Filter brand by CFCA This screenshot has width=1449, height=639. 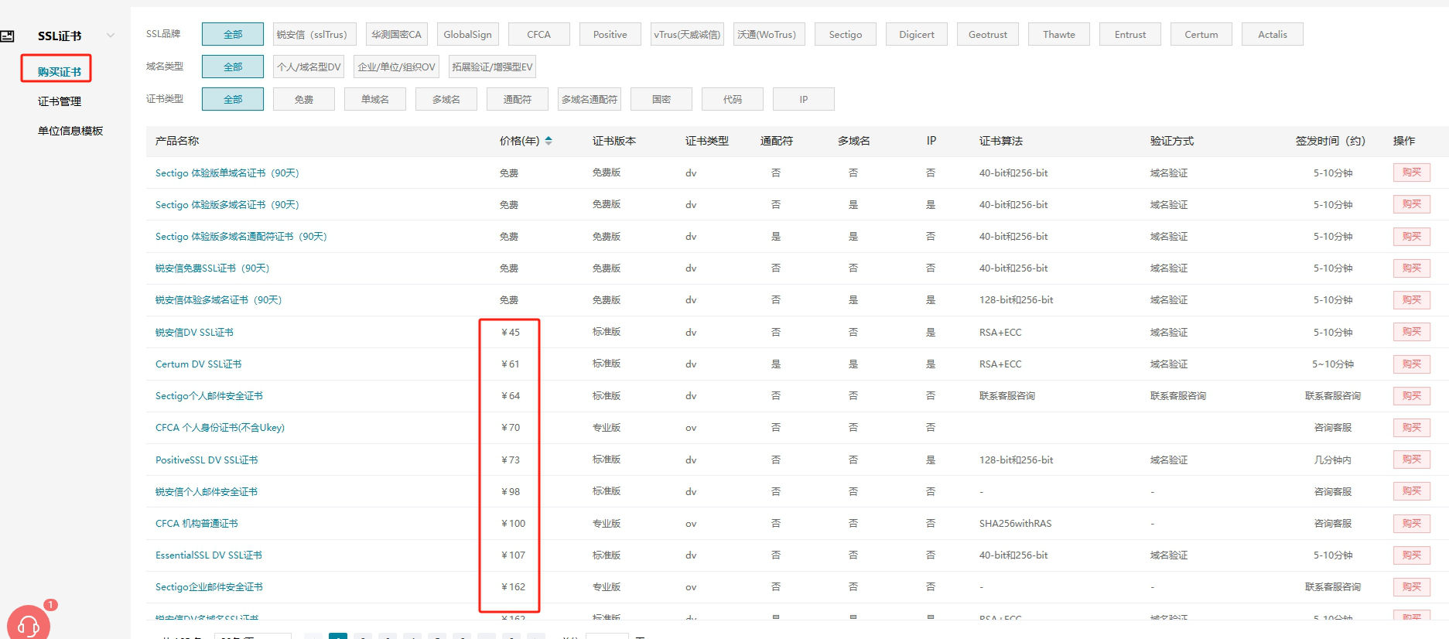click(539, 35)
